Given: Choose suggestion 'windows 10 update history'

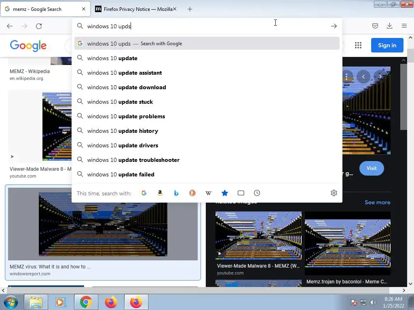Looking at the screenshot, I should click(x=207, y=131).
